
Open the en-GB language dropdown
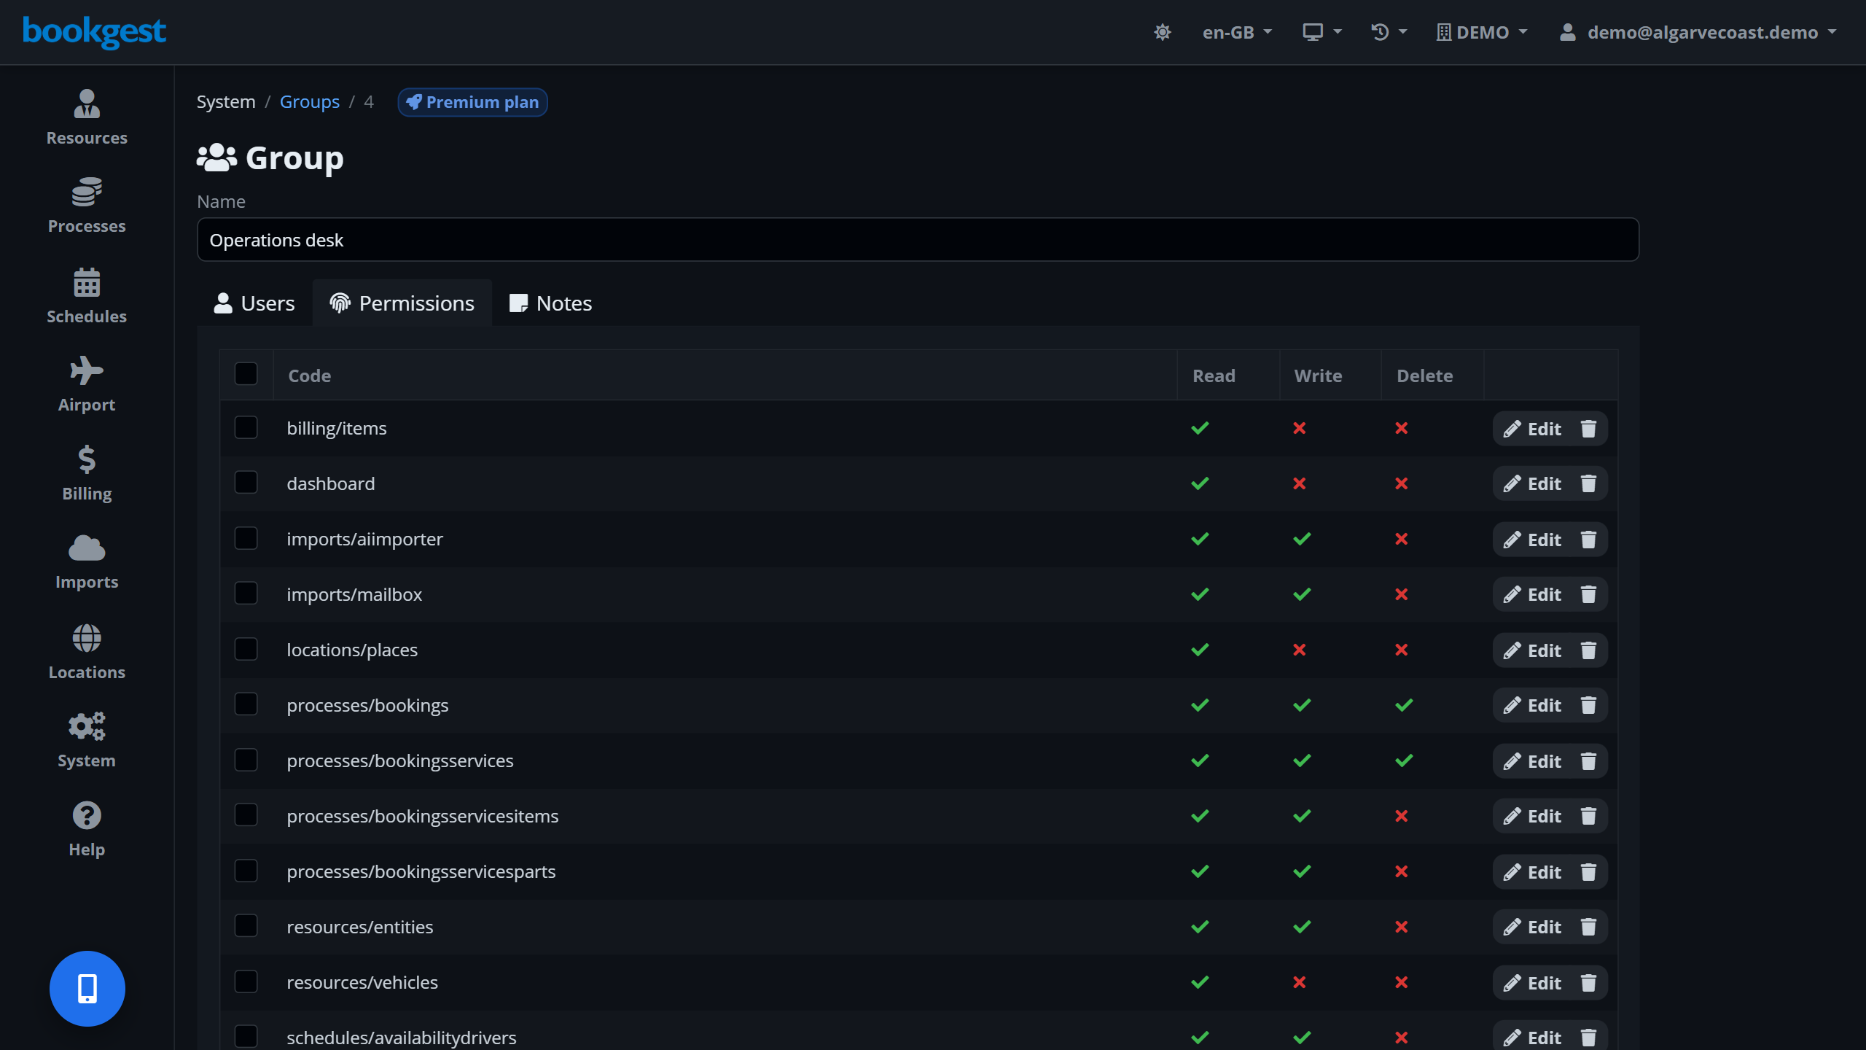click(1237, 32)
